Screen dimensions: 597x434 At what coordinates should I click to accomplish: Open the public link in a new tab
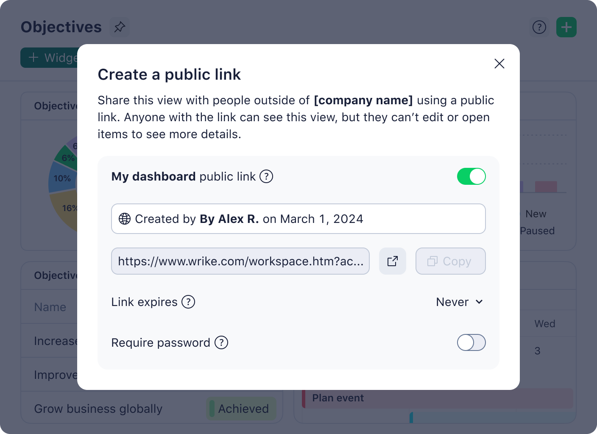(x=392, y=261)
